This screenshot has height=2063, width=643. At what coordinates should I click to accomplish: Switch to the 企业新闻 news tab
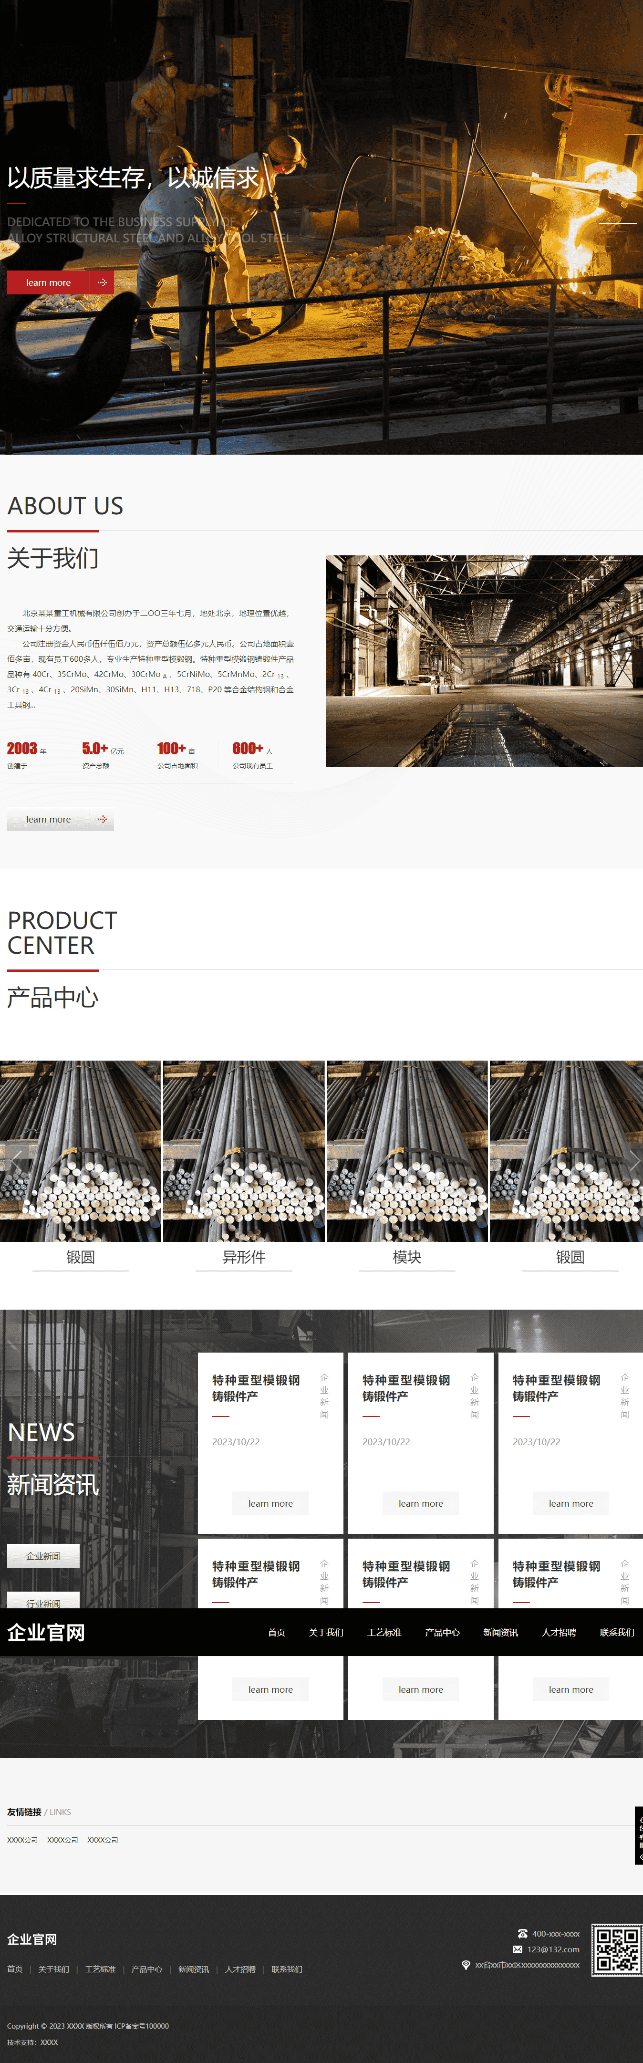pos(43,1555)
